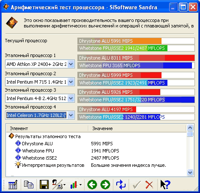Click the Результаты эталонного теста icon
The width and height of the screenshot is (200, 193).
click(x=11, y=136)
